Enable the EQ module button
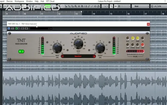This screenshot has height=105, width=167. [x=143, y=38]
